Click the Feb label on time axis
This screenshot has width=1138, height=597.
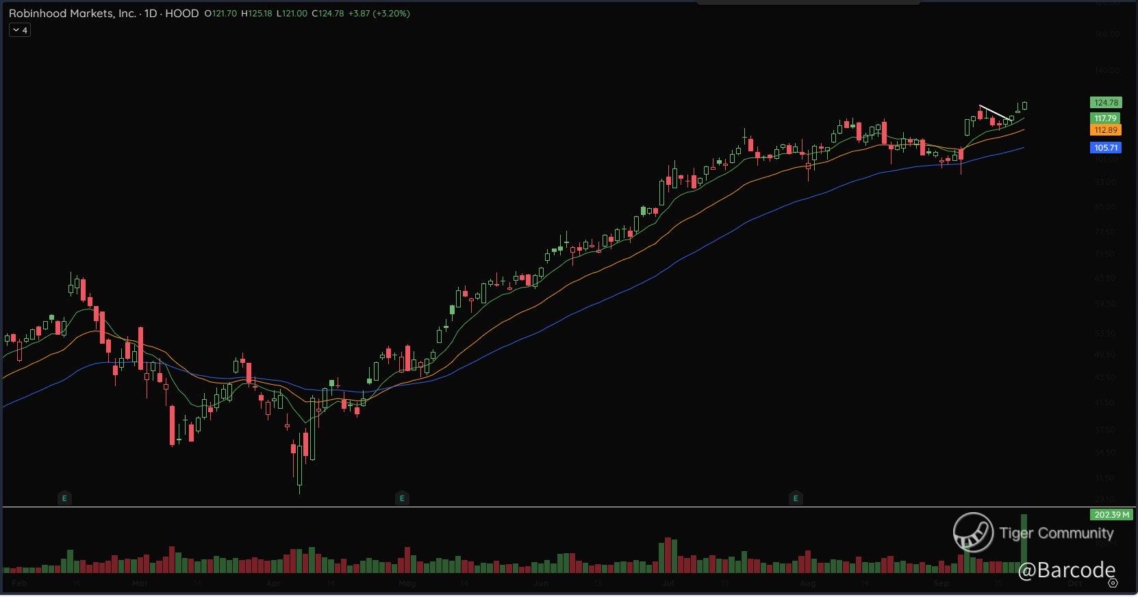pos(19,584)
